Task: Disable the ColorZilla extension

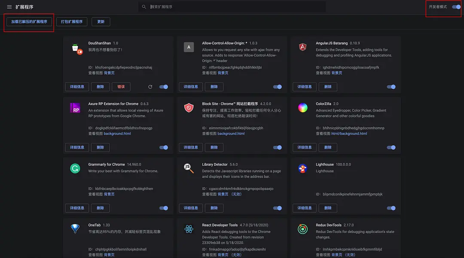Action: coord(391,148)
